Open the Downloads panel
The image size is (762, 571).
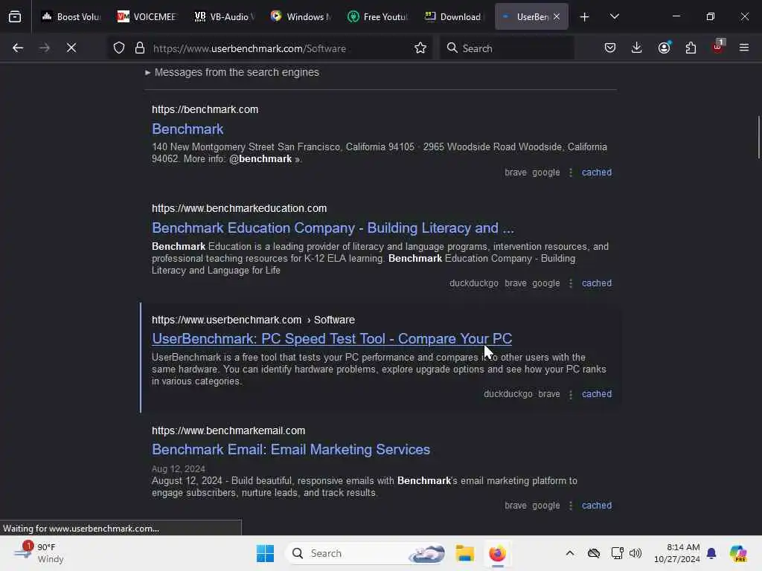[637, 48]
